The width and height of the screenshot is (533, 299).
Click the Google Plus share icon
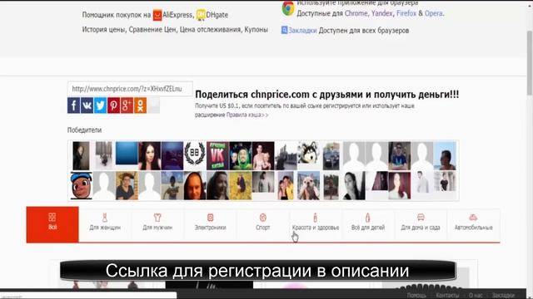127,105
